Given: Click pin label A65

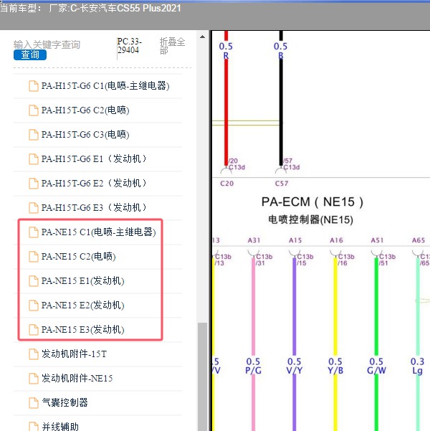Looking at the screenshot, I should [x=419, y=240].
